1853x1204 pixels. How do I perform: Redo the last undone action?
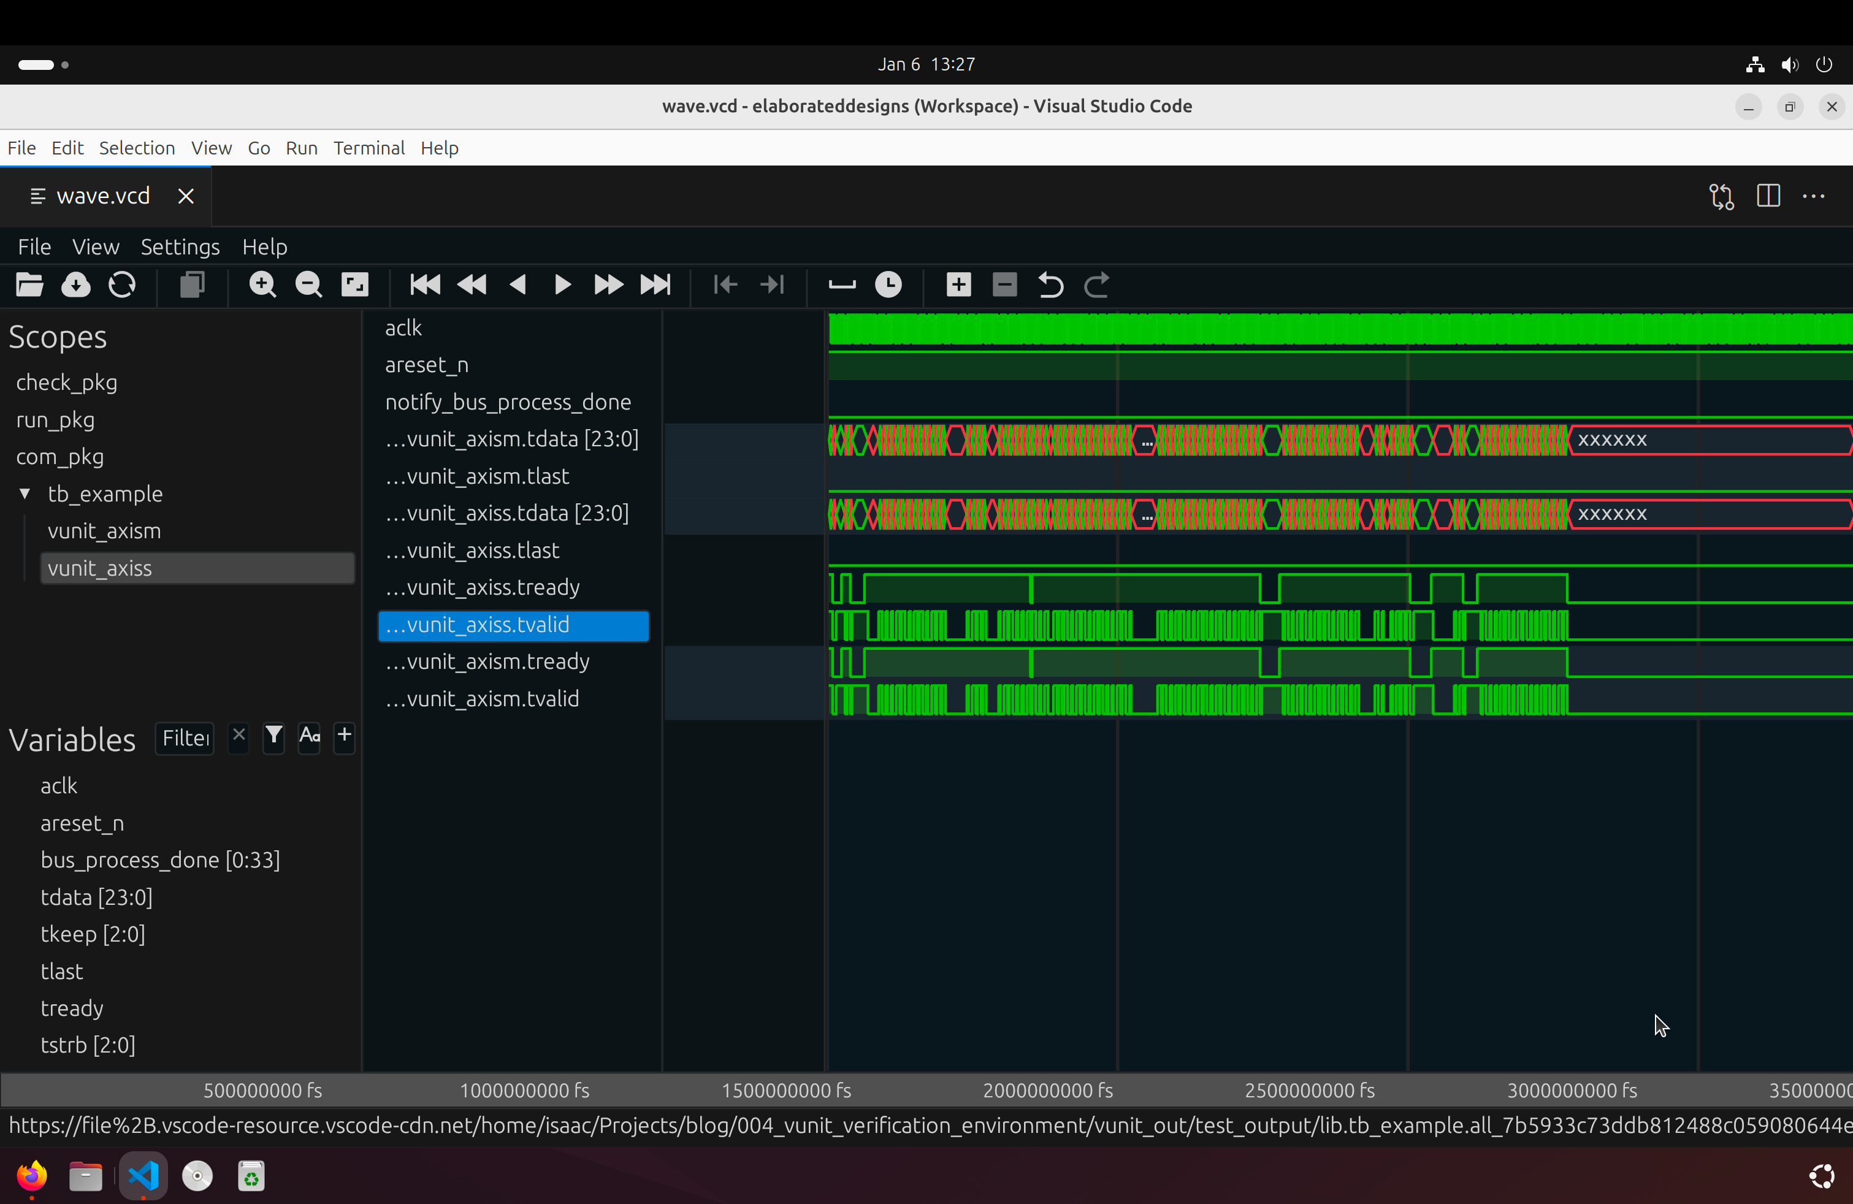coord(1097,285)
